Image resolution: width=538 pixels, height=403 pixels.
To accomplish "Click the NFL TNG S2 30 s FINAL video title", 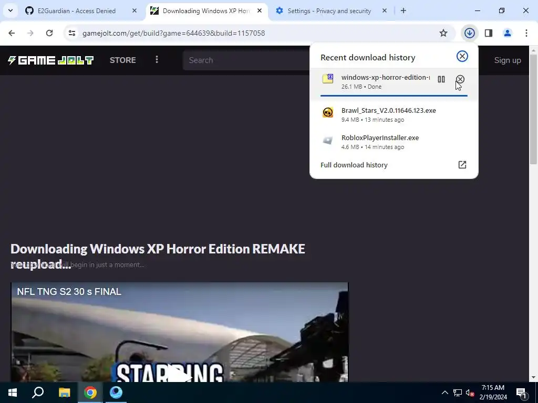I will pyautogui.click(x=69, y=292).
